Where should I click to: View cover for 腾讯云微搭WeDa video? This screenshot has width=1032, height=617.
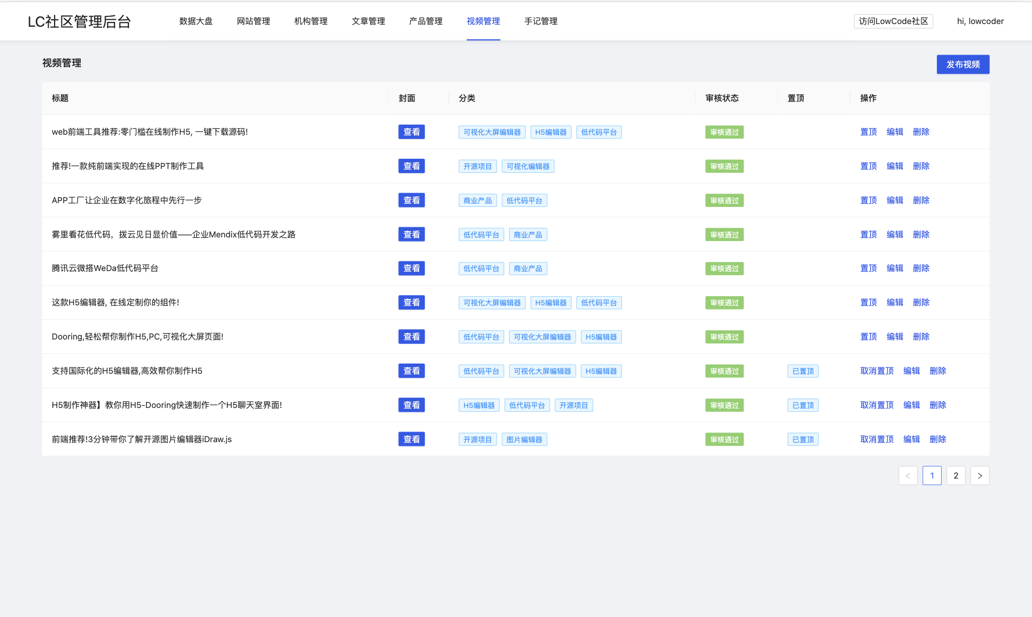point(411,268)
